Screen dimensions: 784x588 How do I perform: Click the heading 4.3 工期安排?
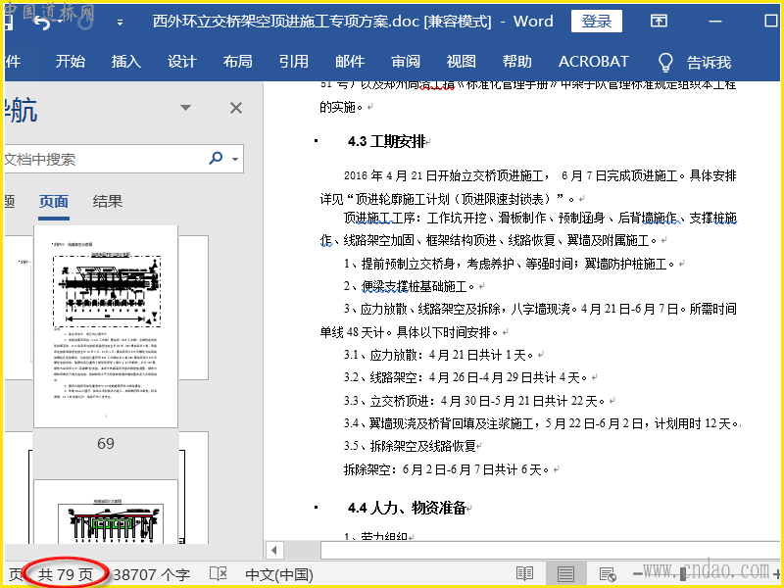[x=386, y=141]
